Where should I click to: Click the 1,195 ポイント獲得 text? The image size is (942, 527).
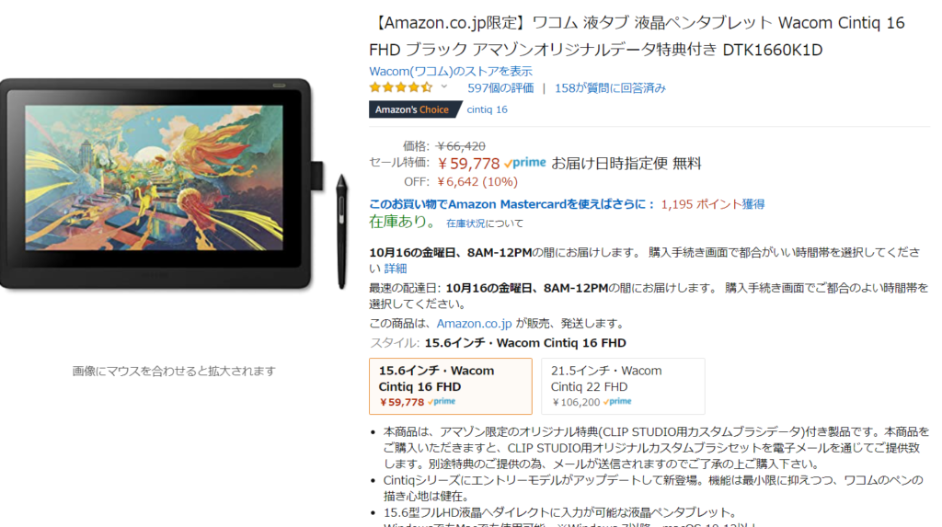[x=713, y=204]
